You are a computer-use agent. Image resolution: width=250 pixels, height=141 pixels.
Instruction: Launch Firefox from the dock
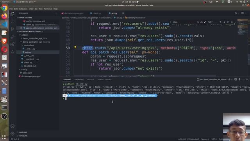[x=4, y=16]
